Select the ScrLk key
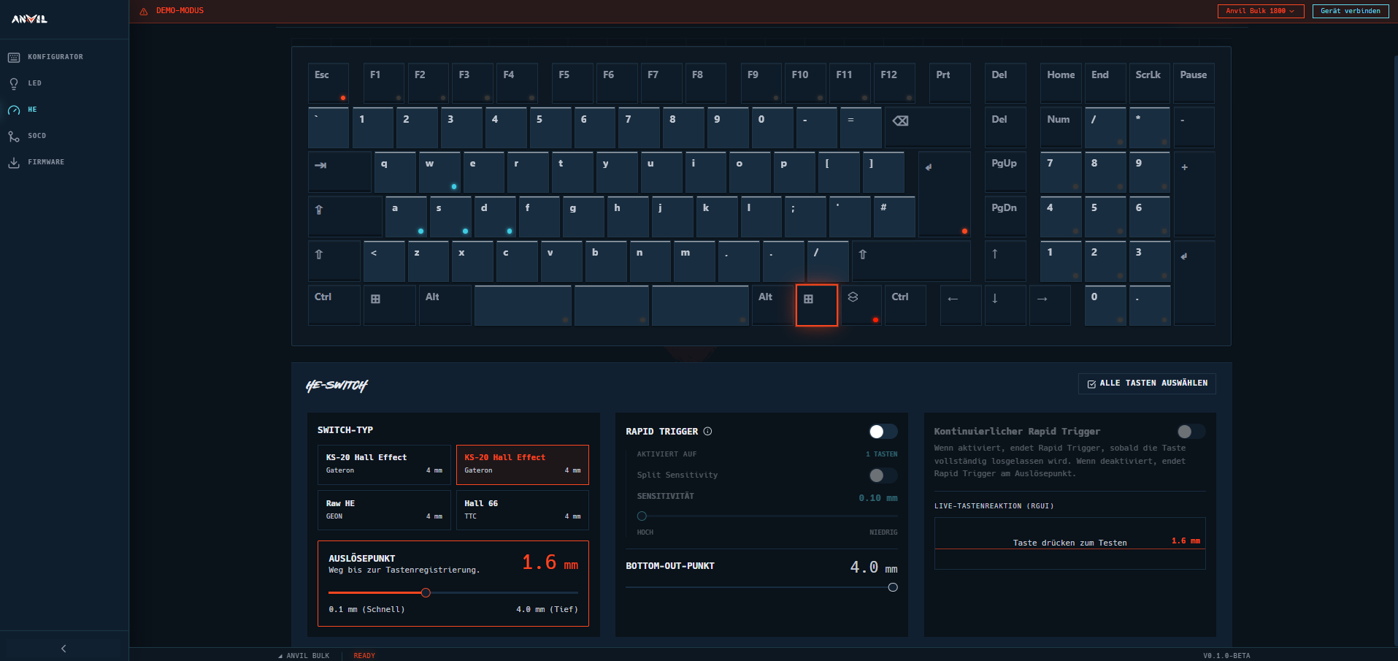The image size is (1398, 661). [1149, 83]
